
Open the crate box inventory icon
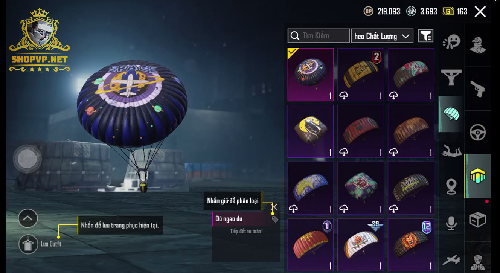(x=477, y=220)
